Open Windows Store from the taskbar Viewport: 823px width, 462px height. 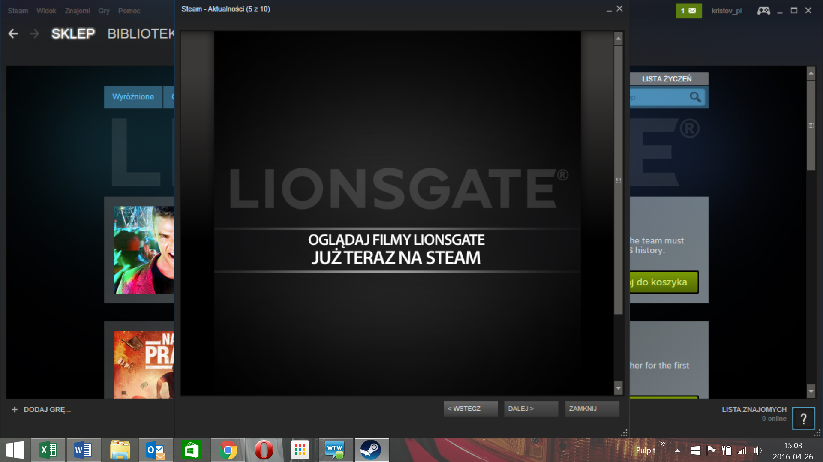pos(191,450)
